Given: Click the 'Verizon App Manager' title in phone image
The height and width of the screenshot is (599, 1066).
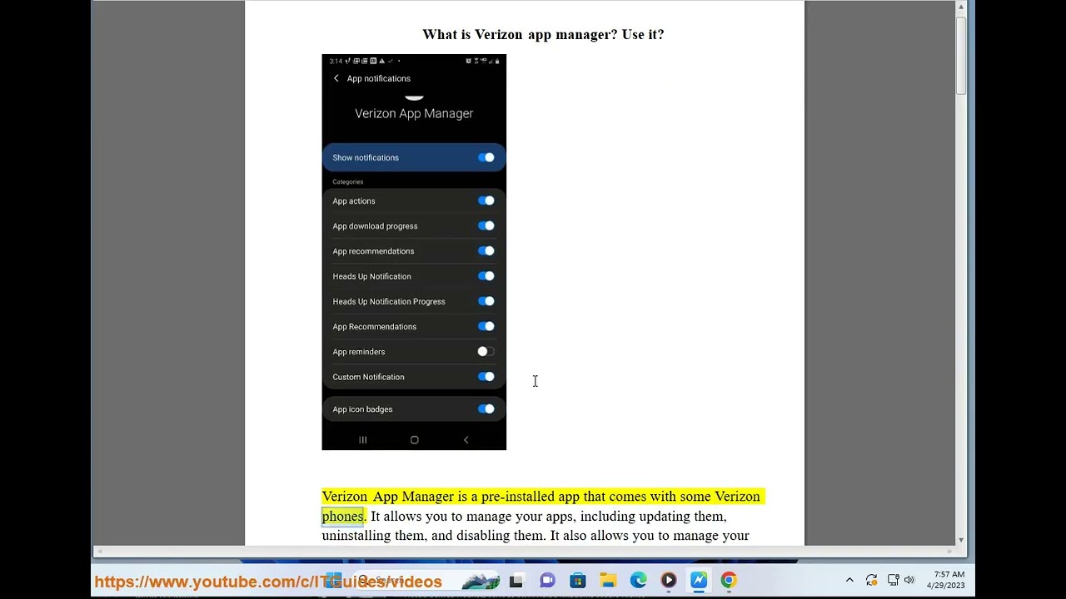Looking at the screenshot, I should point(414,113).
